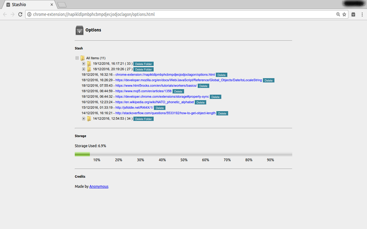The height and width of the screenshot is (229, 367).
Task: Open the Chrome three-dot menu
Action: pyautogui.click(x=361, y=13)
